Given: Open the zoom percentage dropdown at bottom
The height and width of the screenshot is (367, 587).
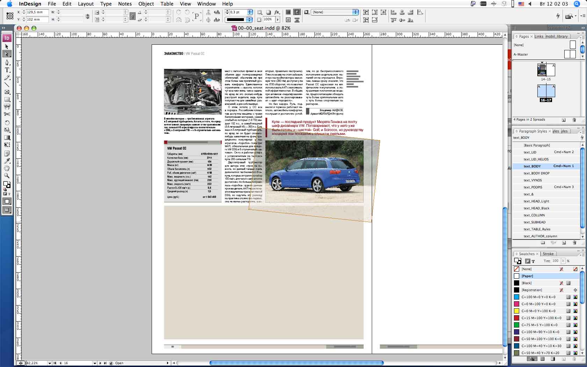Looking at the screenshot, I should (50, 363).
